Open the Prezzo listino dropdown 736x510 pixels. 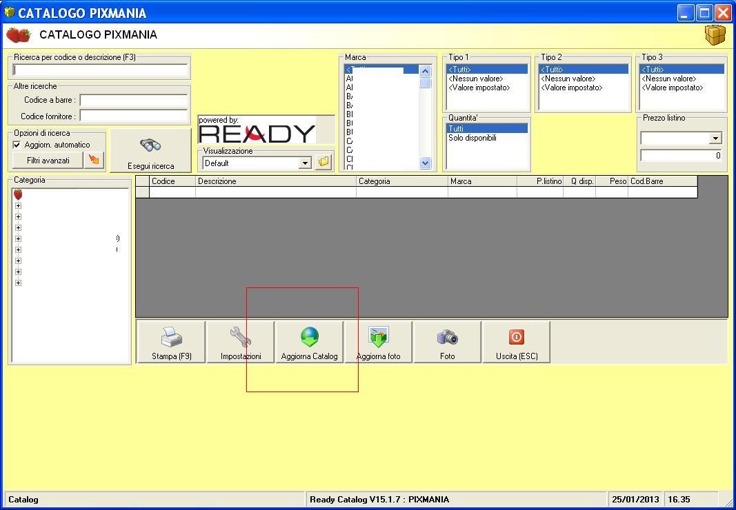pyautogui.click(x=715, y=138)
